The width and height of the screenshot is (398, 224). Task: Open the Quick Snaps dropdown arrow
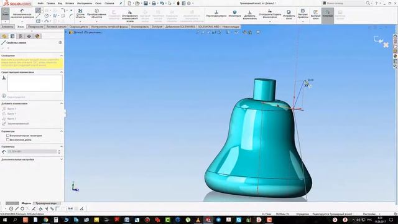click(x=303, y=22)
